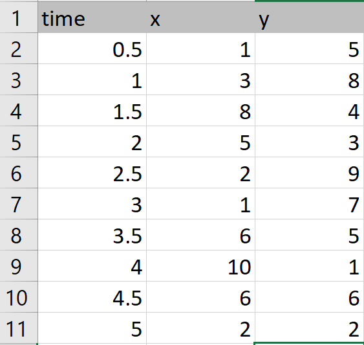This screenshot has width=364, height=345.
Task: Select the time cell showing 4.5
Action: [x=92, y=297]
